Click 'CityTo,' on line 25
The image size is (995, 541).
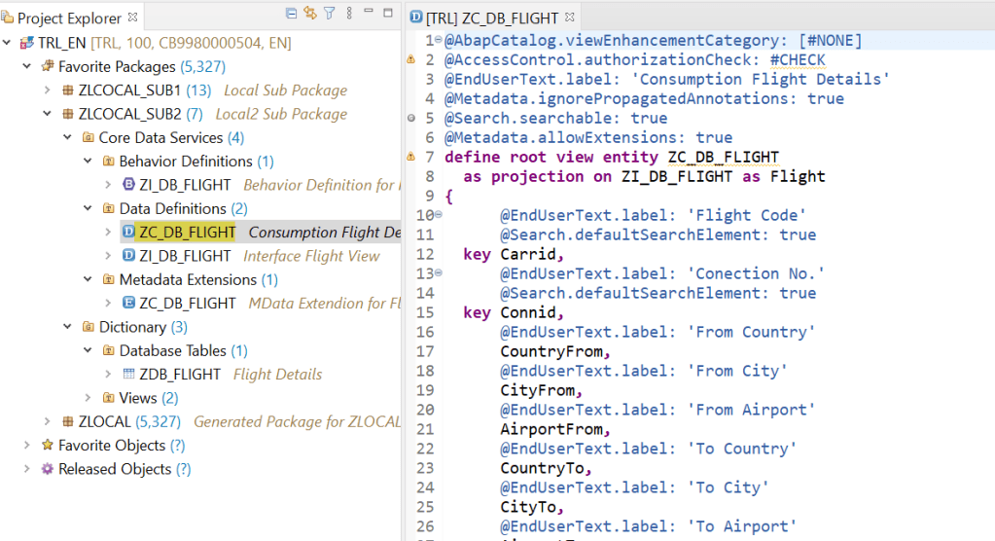pyautogui.click(x=532, y=507)
